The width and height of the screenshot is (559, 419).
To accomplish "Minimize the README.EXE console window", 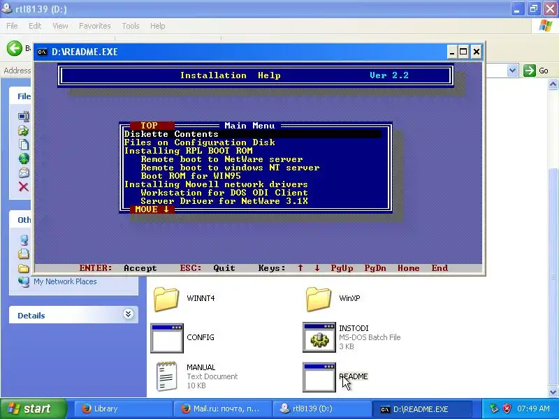I will pyautogui.click(x=452, y=52).
